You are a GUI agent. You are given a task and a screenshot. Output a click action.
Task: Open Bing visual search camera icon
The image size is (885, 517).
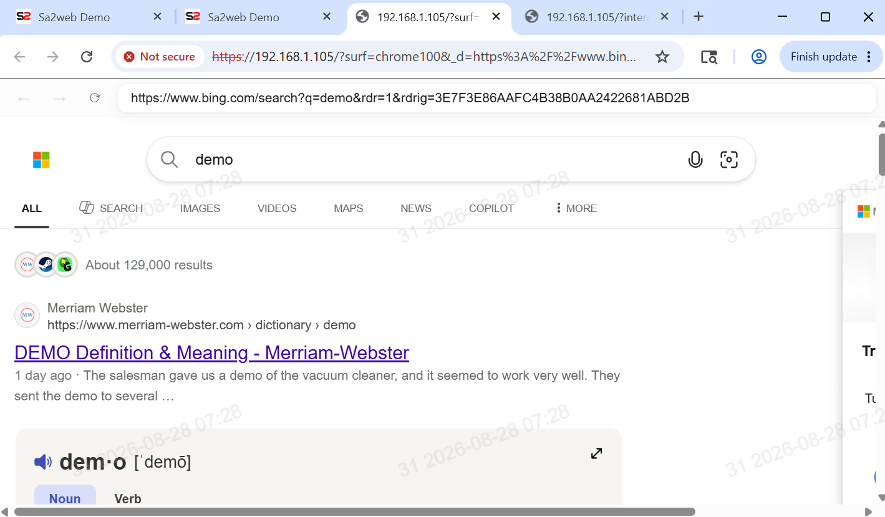tap(729, 160)
